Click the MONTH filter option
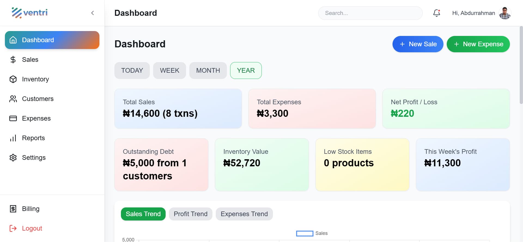 point(208,70)
